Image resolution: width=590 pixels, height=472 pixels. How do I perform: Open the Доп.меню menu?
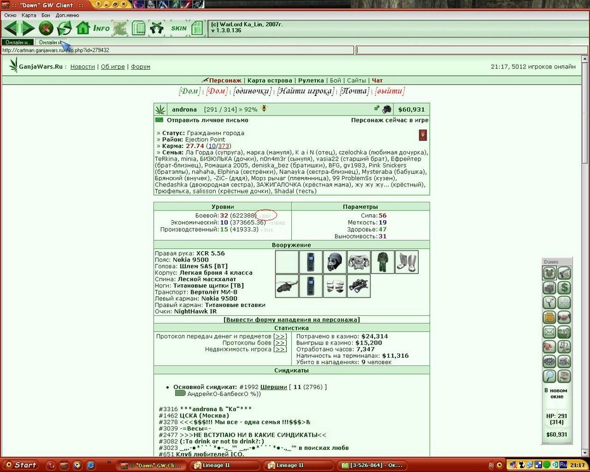[x=67, y=15]
